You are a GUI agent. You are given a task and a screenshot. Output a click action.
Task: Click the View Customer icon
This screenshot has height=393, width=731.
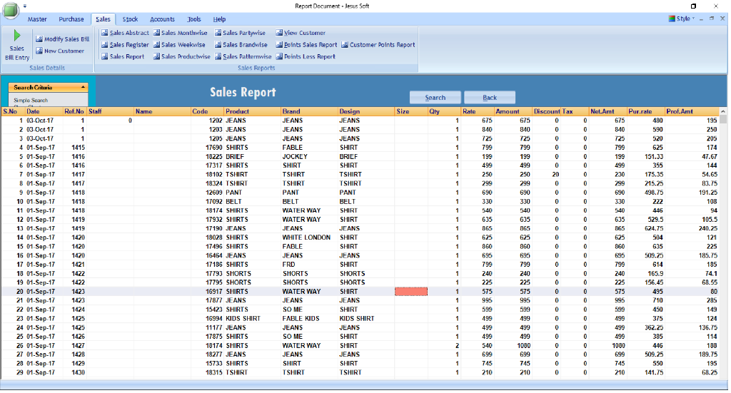[279, 33]
